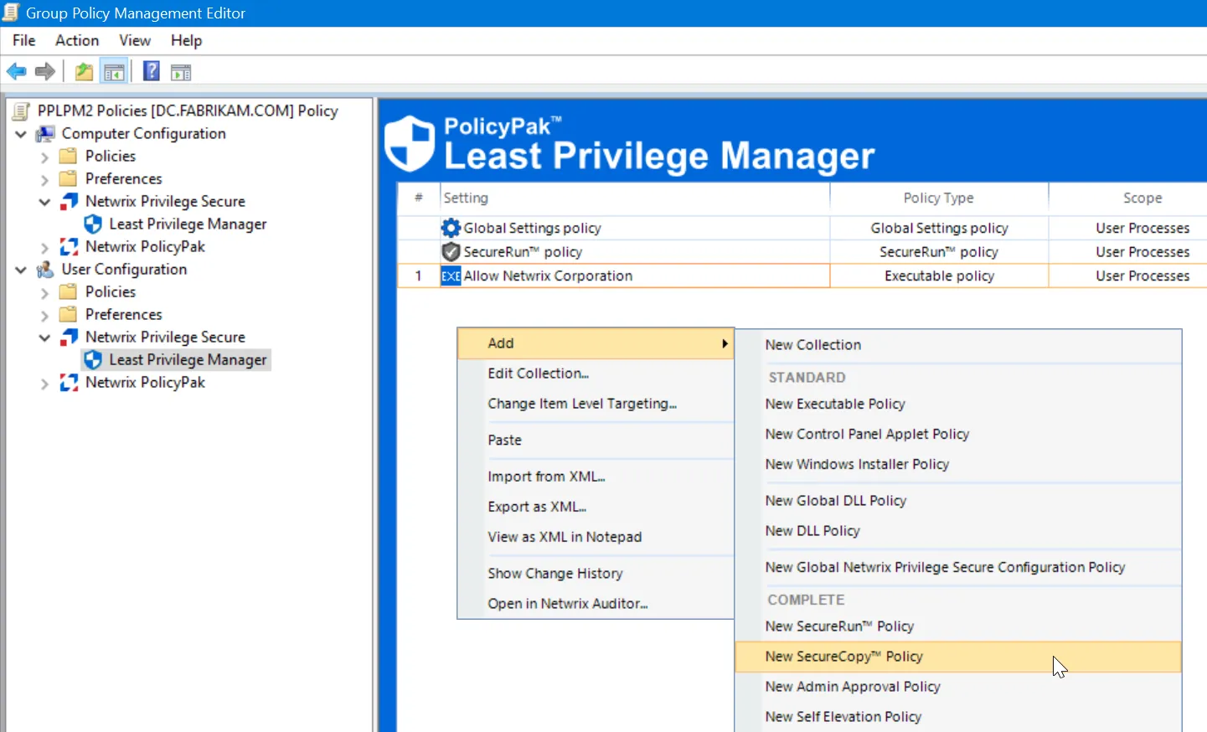Select New Admin Approval Policy
1207x732 pixels.
point(853,686)
